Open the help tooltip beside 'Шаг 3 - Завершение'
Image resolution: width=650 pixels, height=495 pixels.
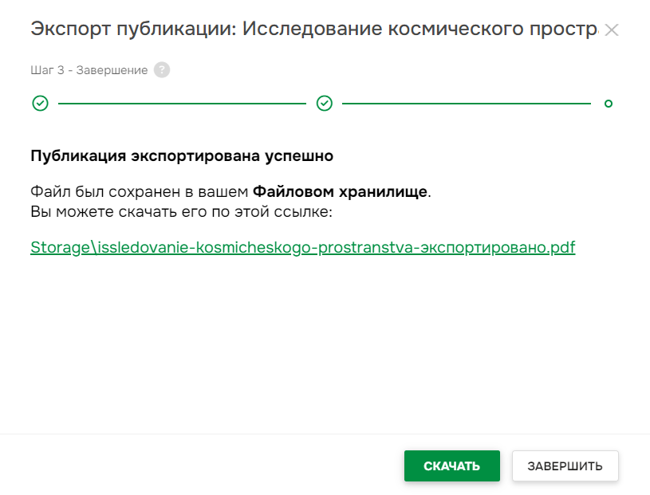(163, 70)
